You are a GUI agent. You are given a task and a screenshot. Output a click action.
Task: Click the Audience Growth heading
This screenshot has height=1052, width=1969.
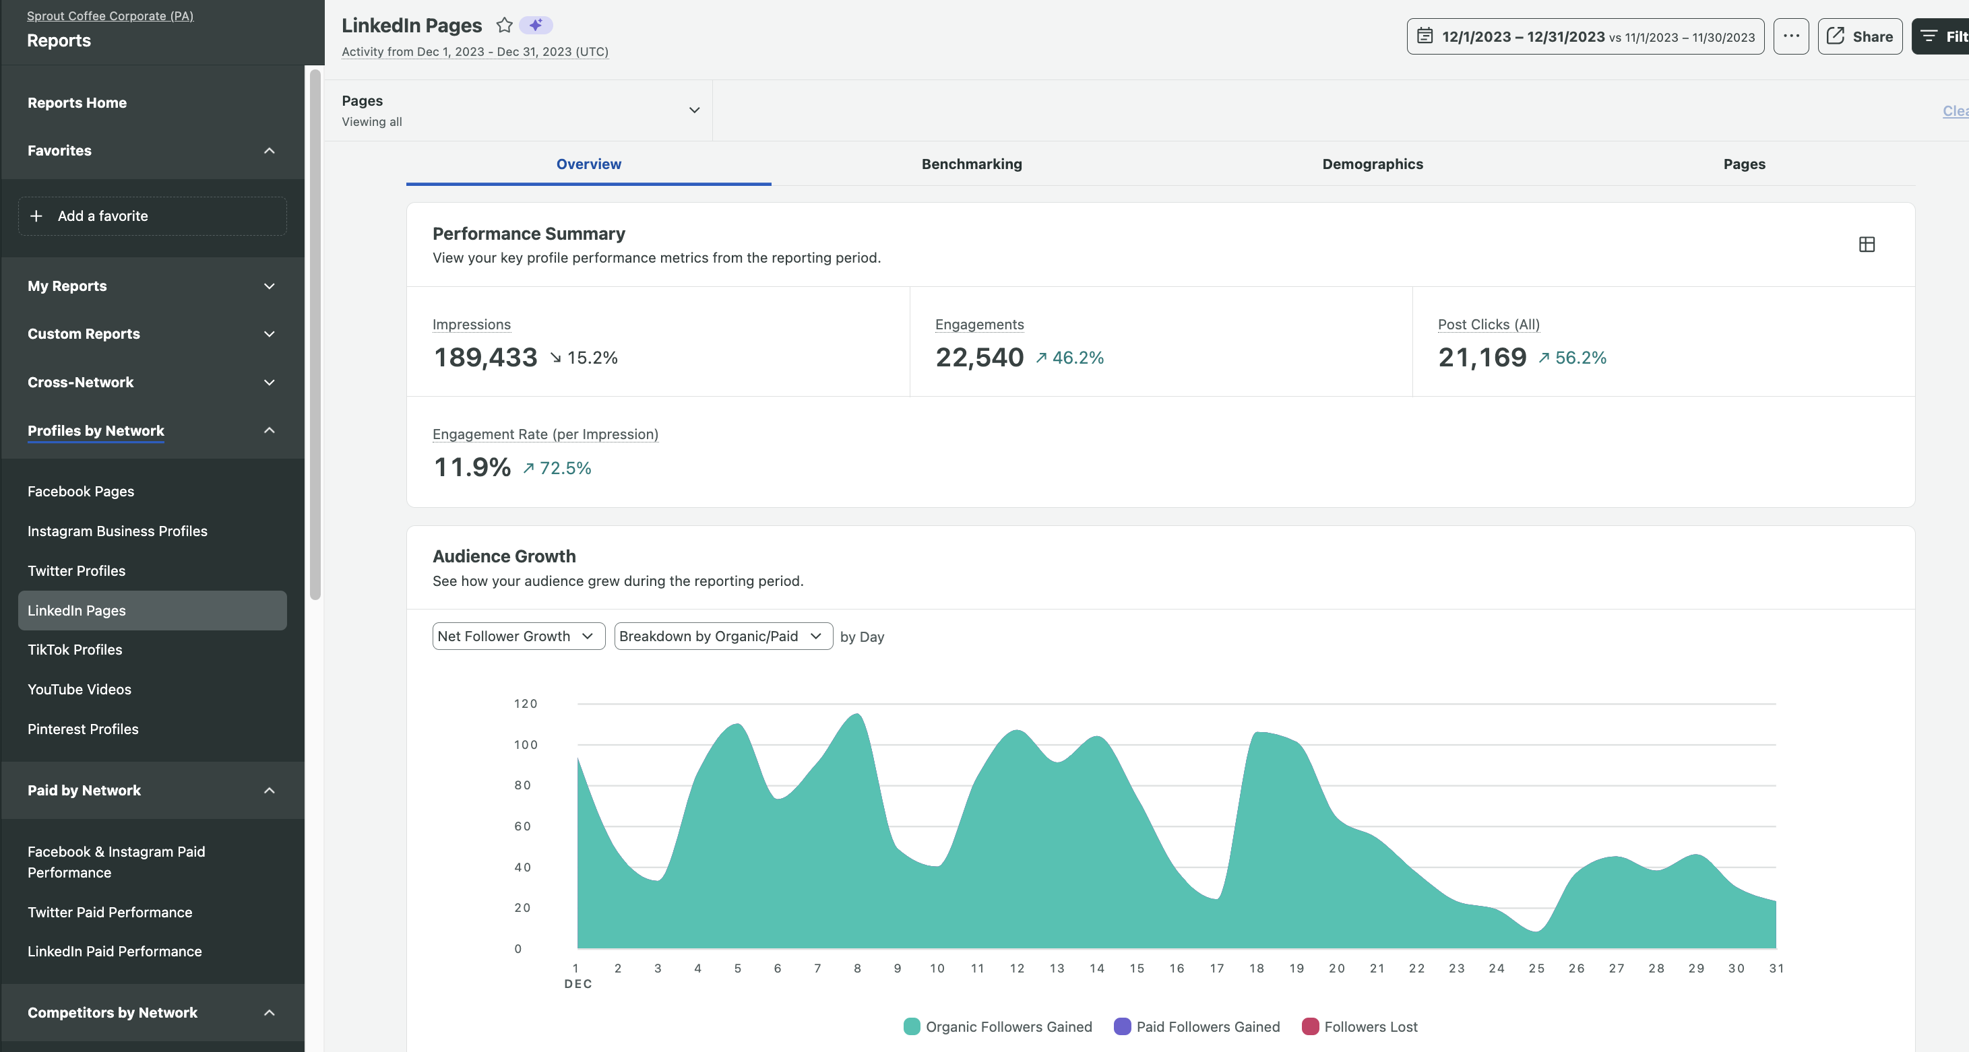505,556
